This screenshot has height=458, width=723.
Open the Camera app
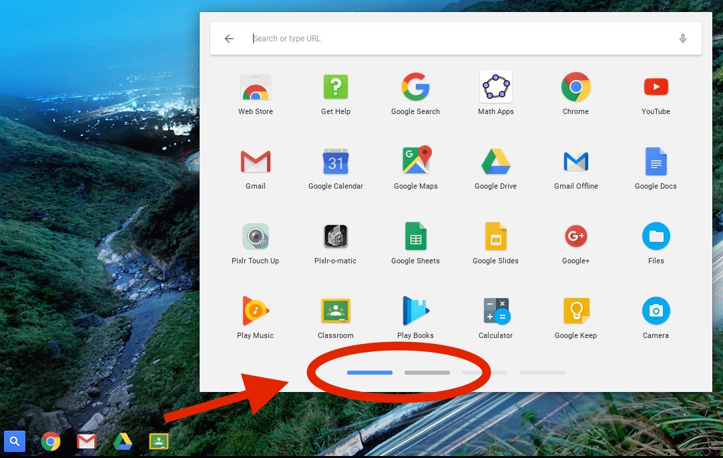656,311
